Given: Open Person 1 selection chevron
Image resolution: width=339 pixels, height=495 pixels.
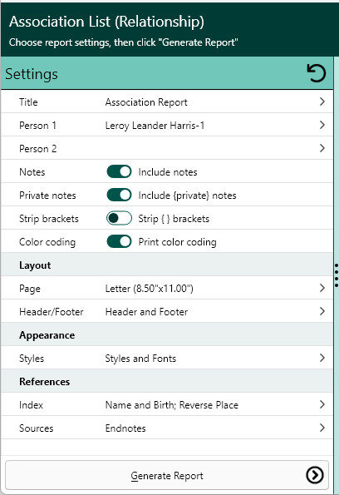Looking at the screenshot, I should pyautogui.click(x=322, y=125).
